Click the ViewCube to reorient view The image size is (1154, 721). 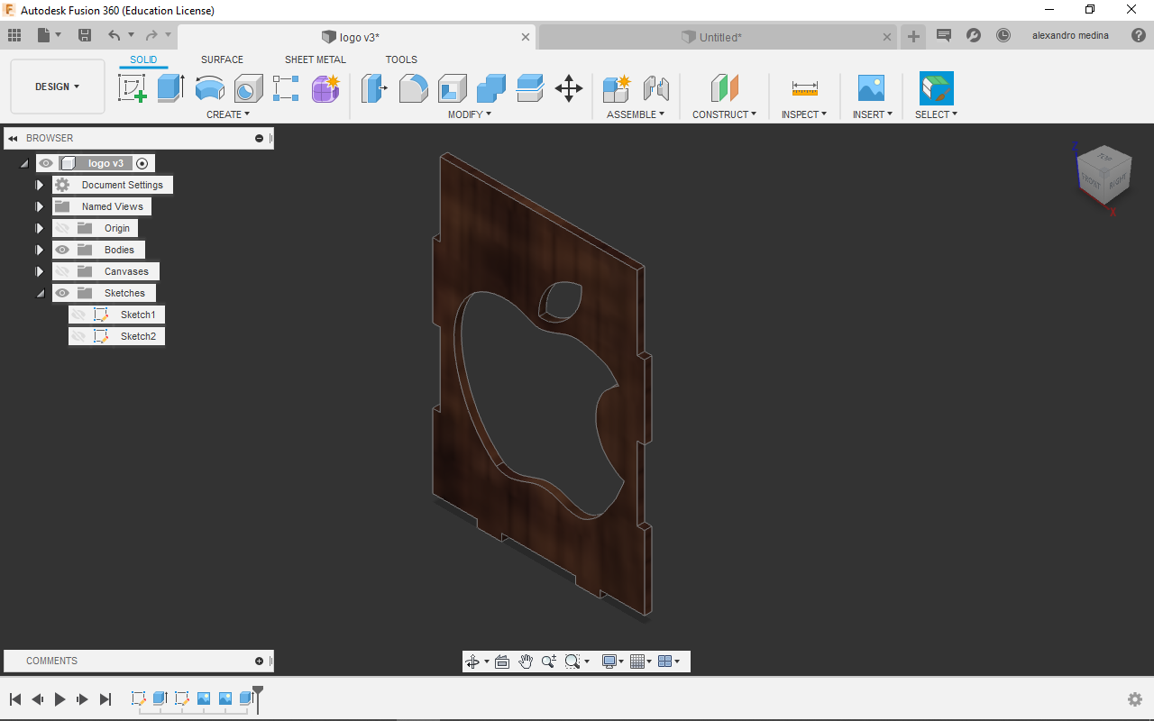(1104, 173)
